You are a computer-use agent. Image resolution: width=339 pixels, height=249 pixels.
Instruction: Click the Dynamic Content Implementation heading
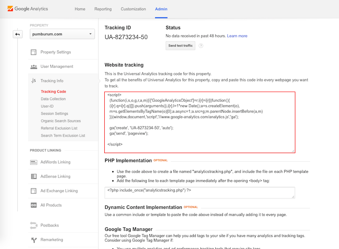(143, 207)
